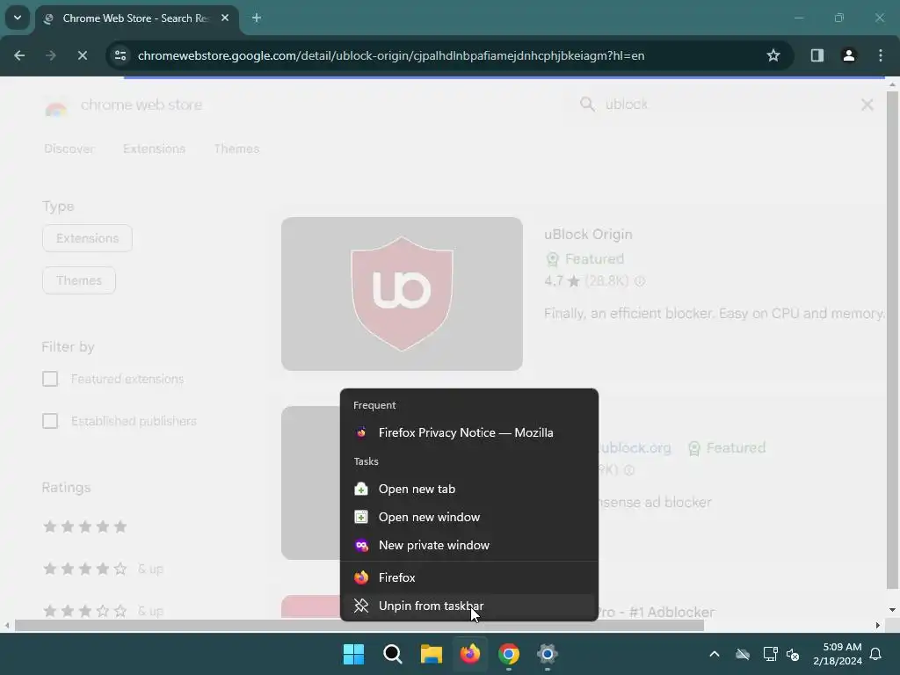Screen dimensions: 900x675
Task: Open the Discover tab
Action: click(69, 149)
